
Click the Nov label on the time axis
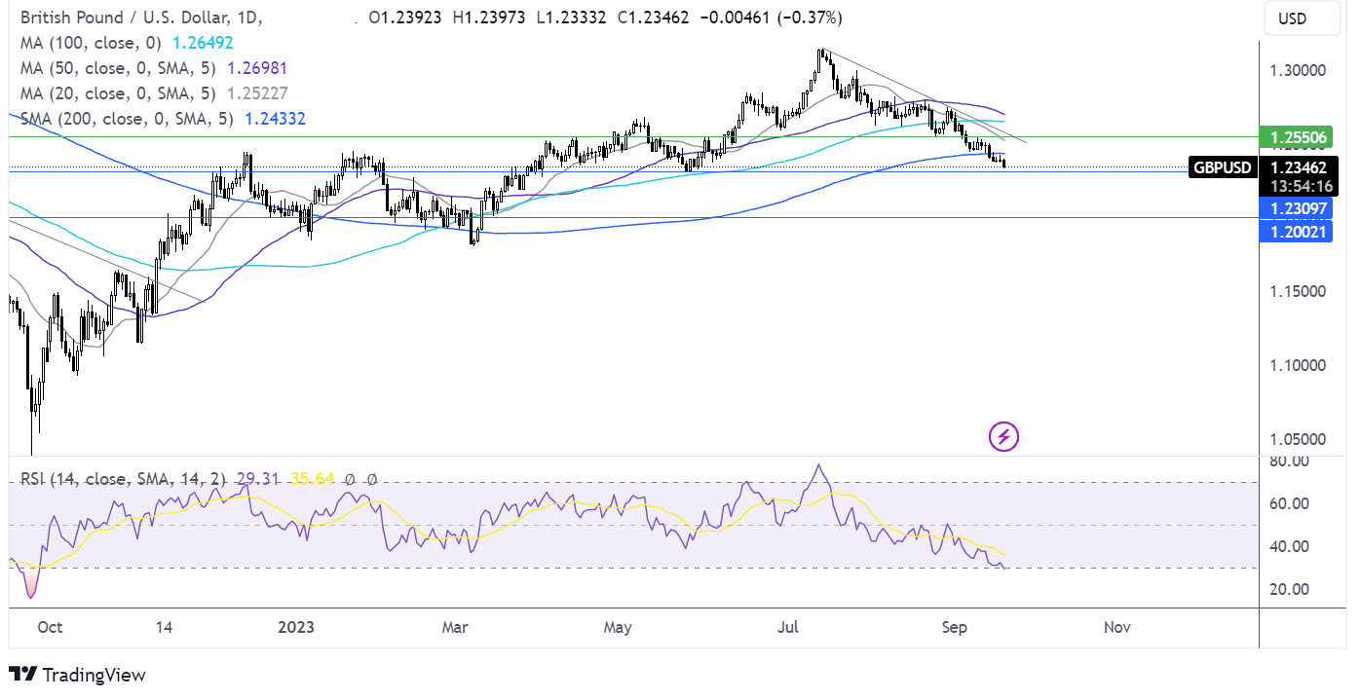pos(1116,628)
